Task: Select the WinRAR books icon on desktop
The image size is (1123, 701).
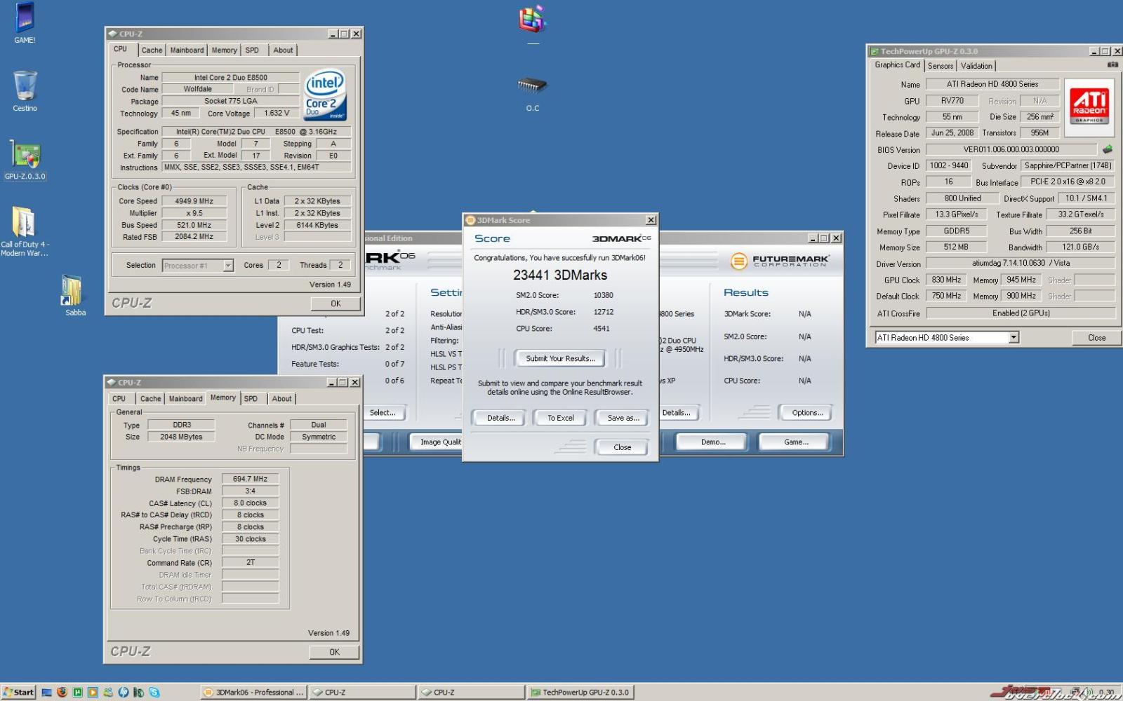Action: tap(532, 19)
